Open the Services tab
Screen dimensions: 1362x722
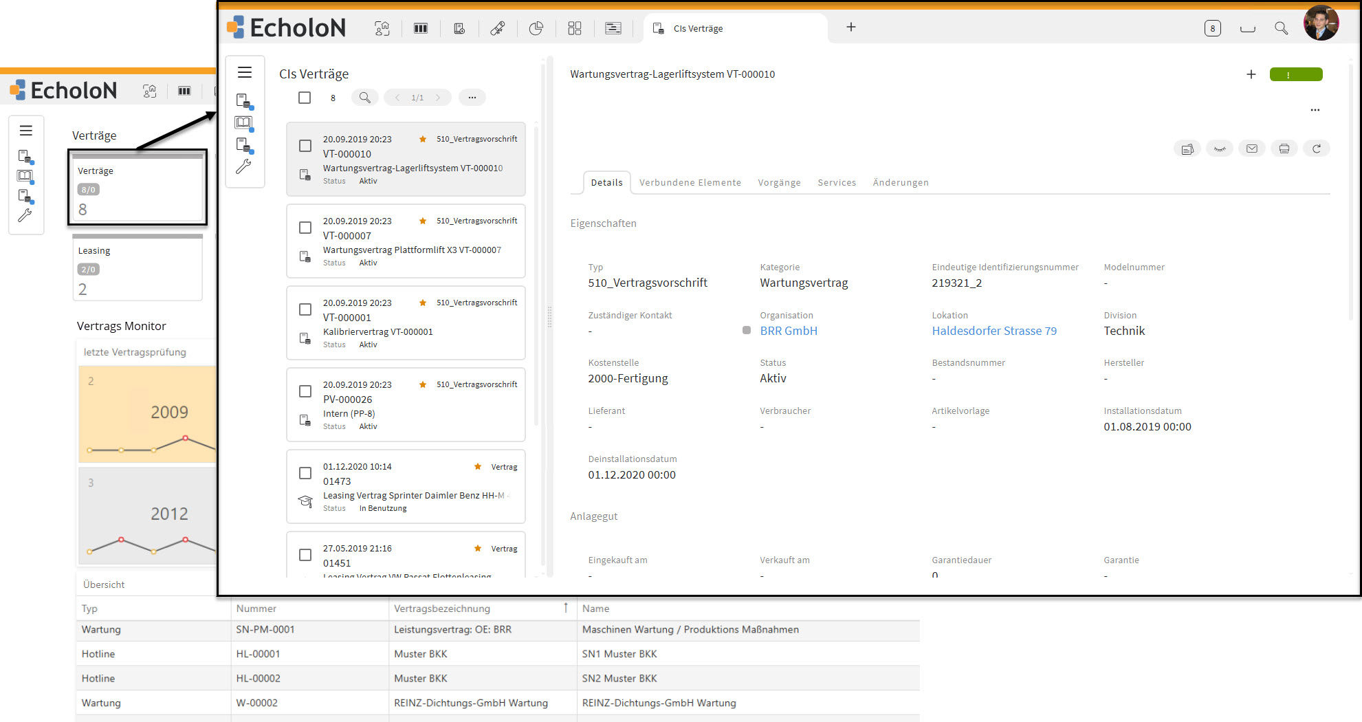836,182
